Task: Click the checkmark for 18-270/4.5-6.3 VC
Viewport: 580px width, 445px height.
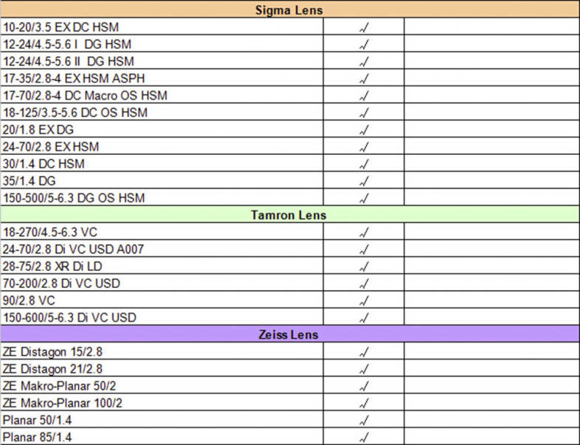Action: (x=363, y=232)
